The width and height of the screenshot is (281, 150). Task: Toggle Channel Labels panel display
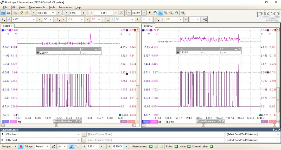[x=211, y=146]
